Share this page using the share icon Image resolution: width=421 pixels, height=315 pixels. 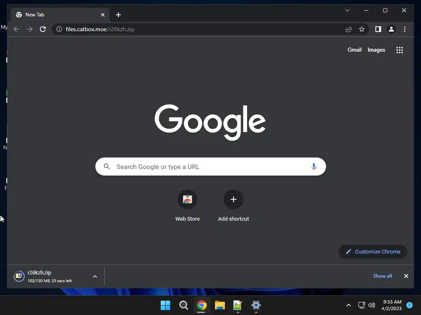coord(349,29)
